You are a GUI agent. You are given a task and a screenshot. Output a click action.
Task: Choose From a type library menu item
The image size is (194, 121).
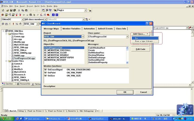point(145,41)
